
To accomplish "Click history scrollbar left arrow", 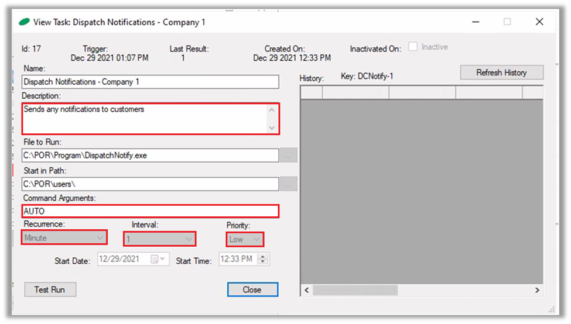I will click(x=306, y=290).
